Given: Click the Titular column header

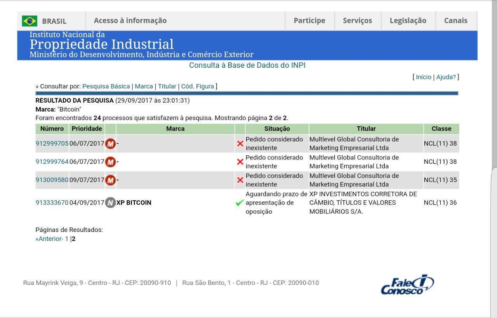Looking at the screenshot, I should tap(366, 129).
